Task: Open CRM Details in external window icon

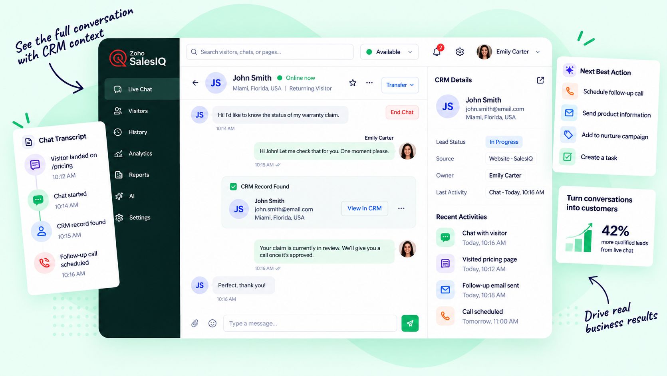Action: coord(540,80)
